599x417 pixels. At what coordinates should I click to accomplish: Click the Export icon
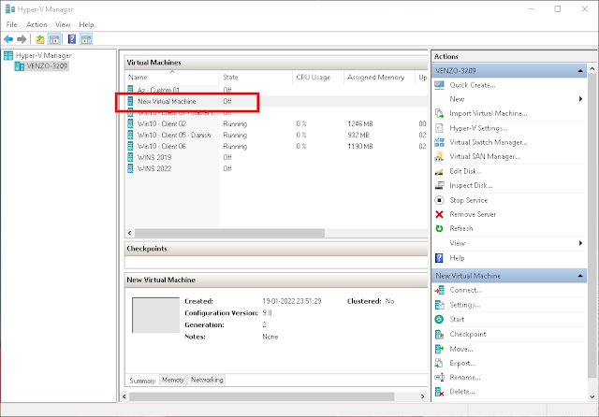point(439,363)
